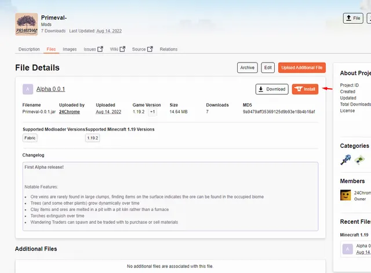
Task: Click the Mods category label under title
Action: pos(46,24)
